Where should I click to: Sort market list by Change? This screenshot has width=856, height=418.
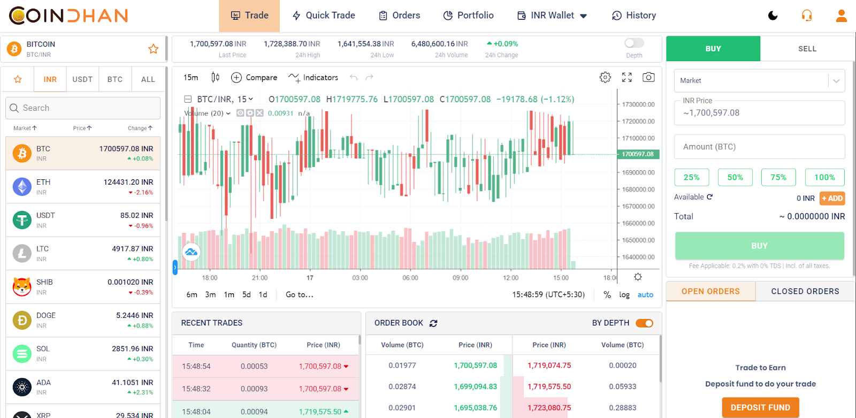140,128
